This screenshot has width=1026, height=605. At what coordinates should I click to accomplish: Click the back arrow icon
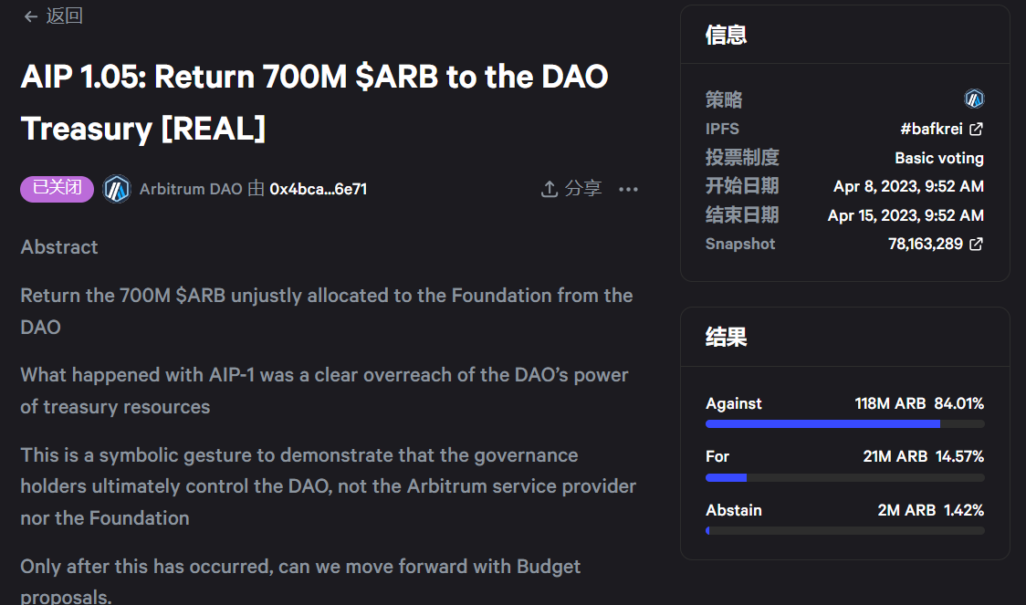31,16
